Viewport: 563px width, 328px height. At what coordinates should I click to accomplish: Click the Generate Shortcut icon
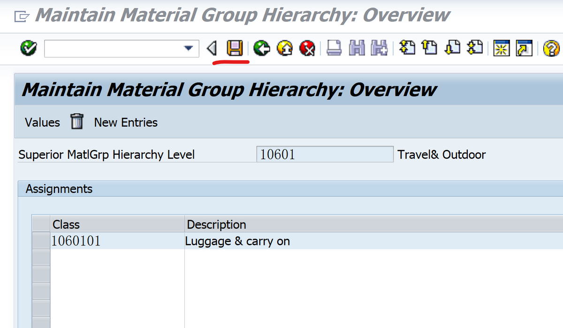point(524,48)
